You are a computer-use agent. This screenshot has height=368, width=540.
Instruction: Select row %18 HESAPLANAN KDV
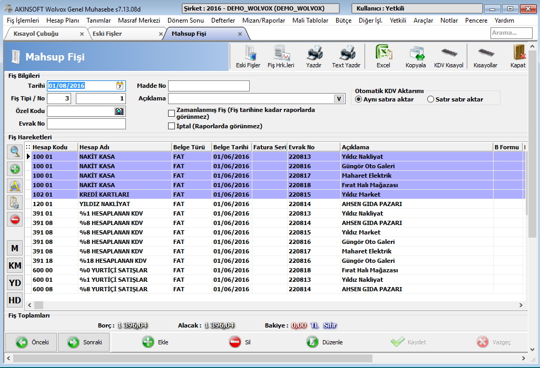tap(278, 261)
